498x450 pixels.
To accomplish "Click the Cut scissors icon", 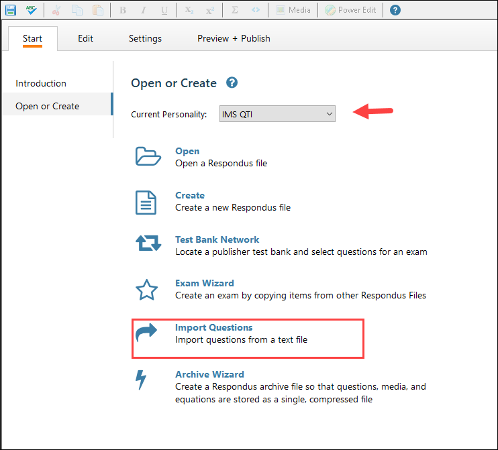I will point(56,11).
